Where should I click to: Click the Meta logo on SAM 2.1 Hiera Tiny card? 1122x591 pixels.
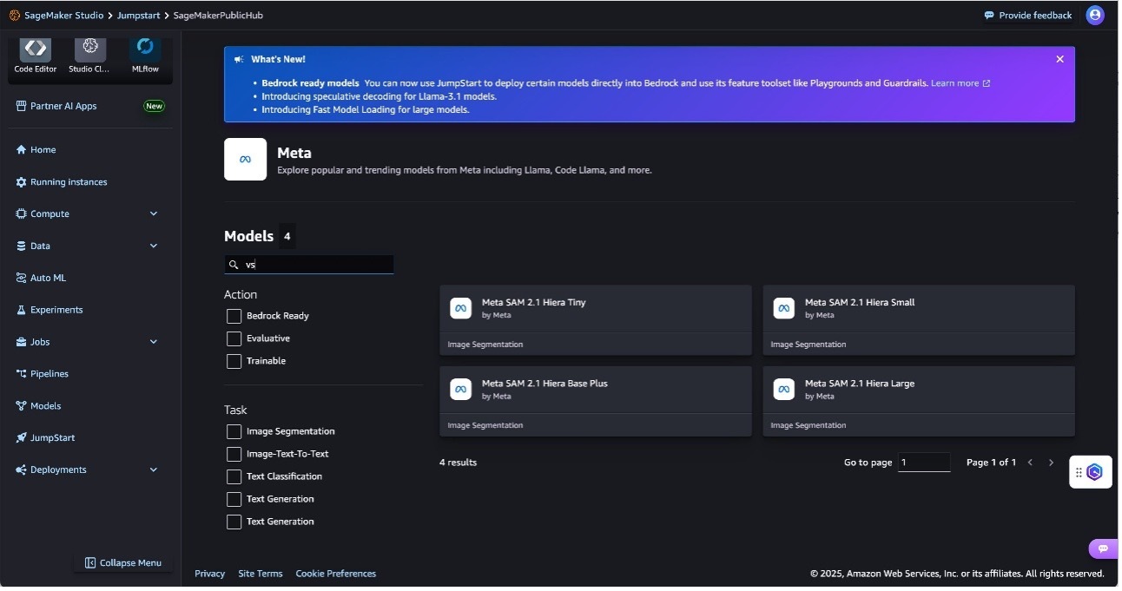pyautogui.click(x=461, y=309)
